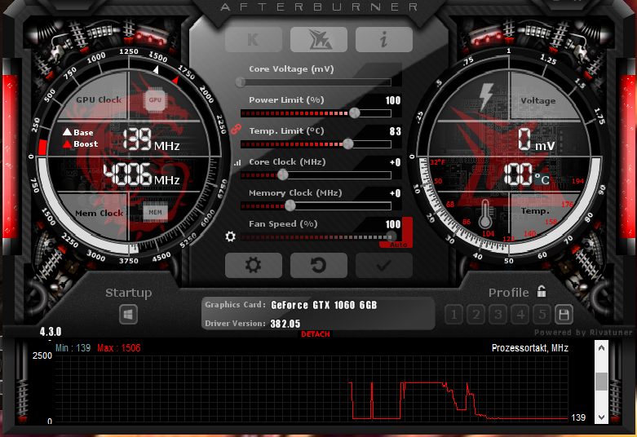Click the Prozessortakt, MHz graph title
This screenshot has height=437, width=637.
[530, 348]
